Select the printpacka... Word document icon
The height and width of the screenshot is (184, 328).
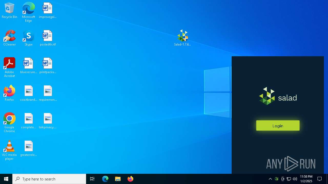48,66
